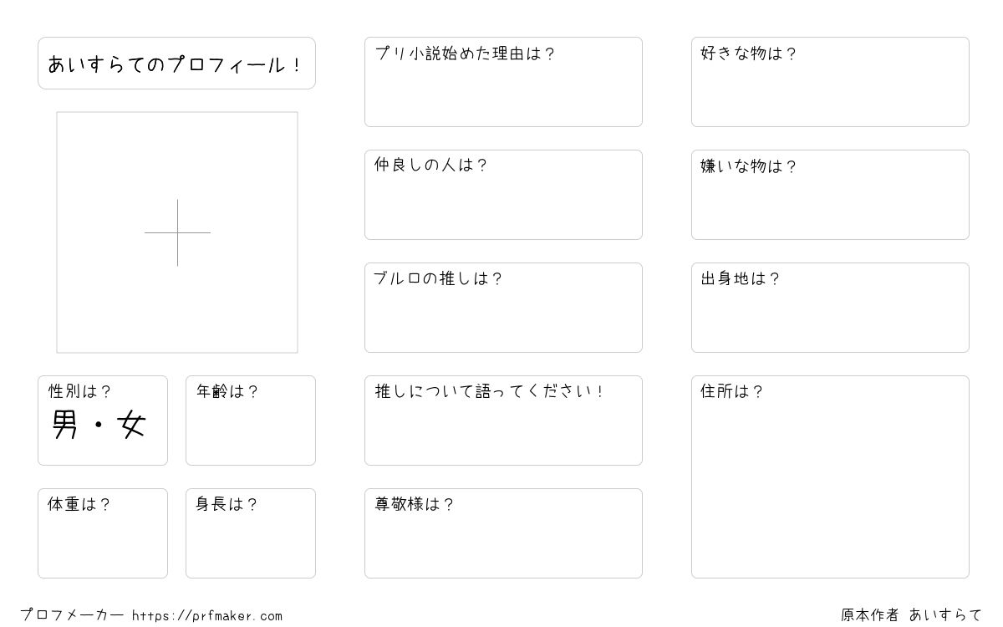Viewport: 1003px width, 627px height.
Task: Click the 推しについて語ってください field
Action: click(503, 421)
